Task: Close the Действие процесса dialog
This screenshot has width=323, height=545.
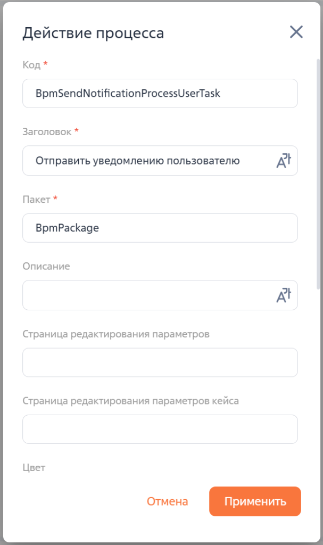Action: 296,32
